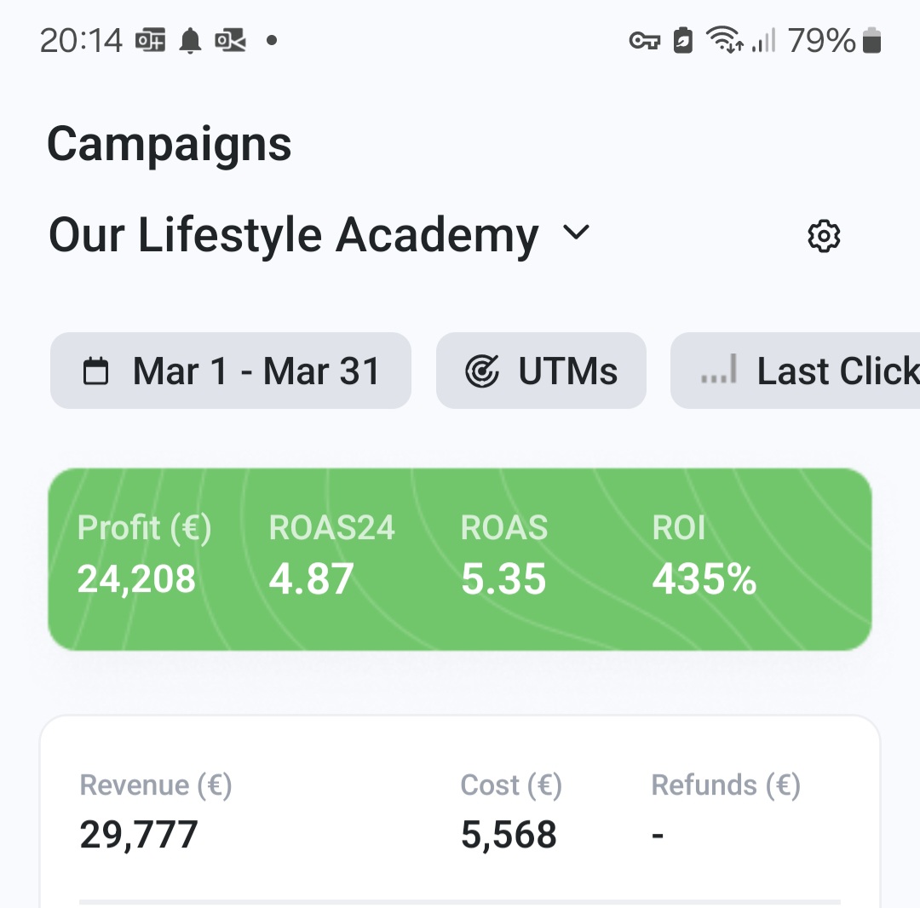Tap the battery icon in status bar
Image resolution: width=920 pixels, height=908 pixels.
click(871, 40)
